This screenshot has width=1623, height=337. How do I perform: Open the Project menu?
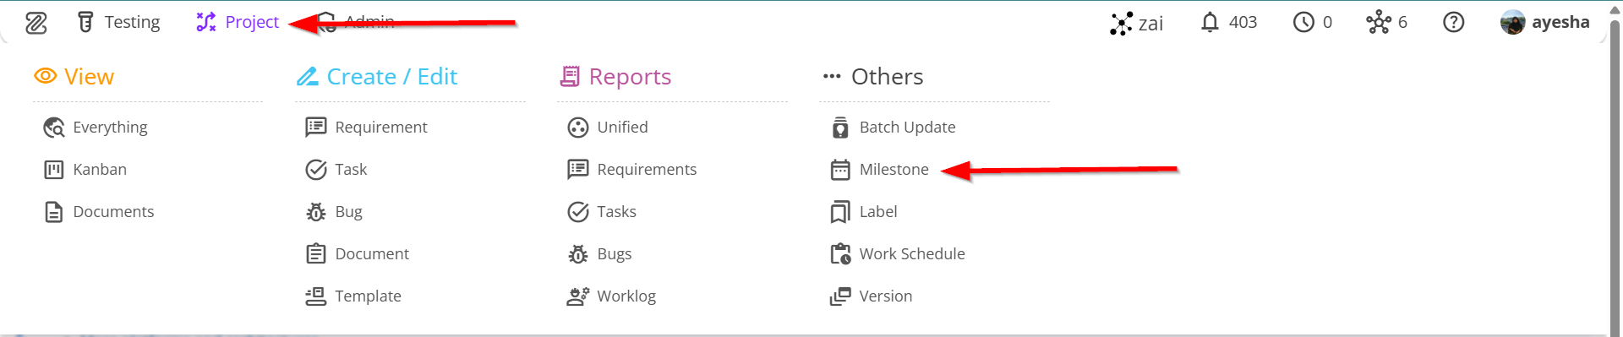pyautogui.click(x=238, y=22)
